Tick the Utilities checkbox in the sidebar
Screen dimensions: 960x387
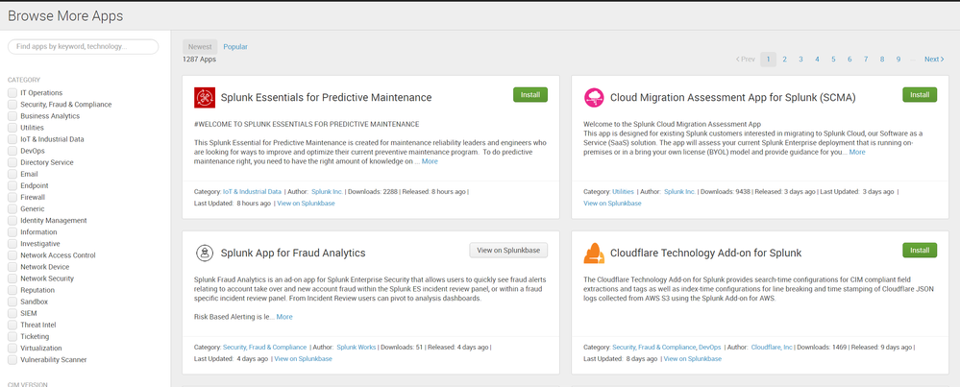pos(12,128)
